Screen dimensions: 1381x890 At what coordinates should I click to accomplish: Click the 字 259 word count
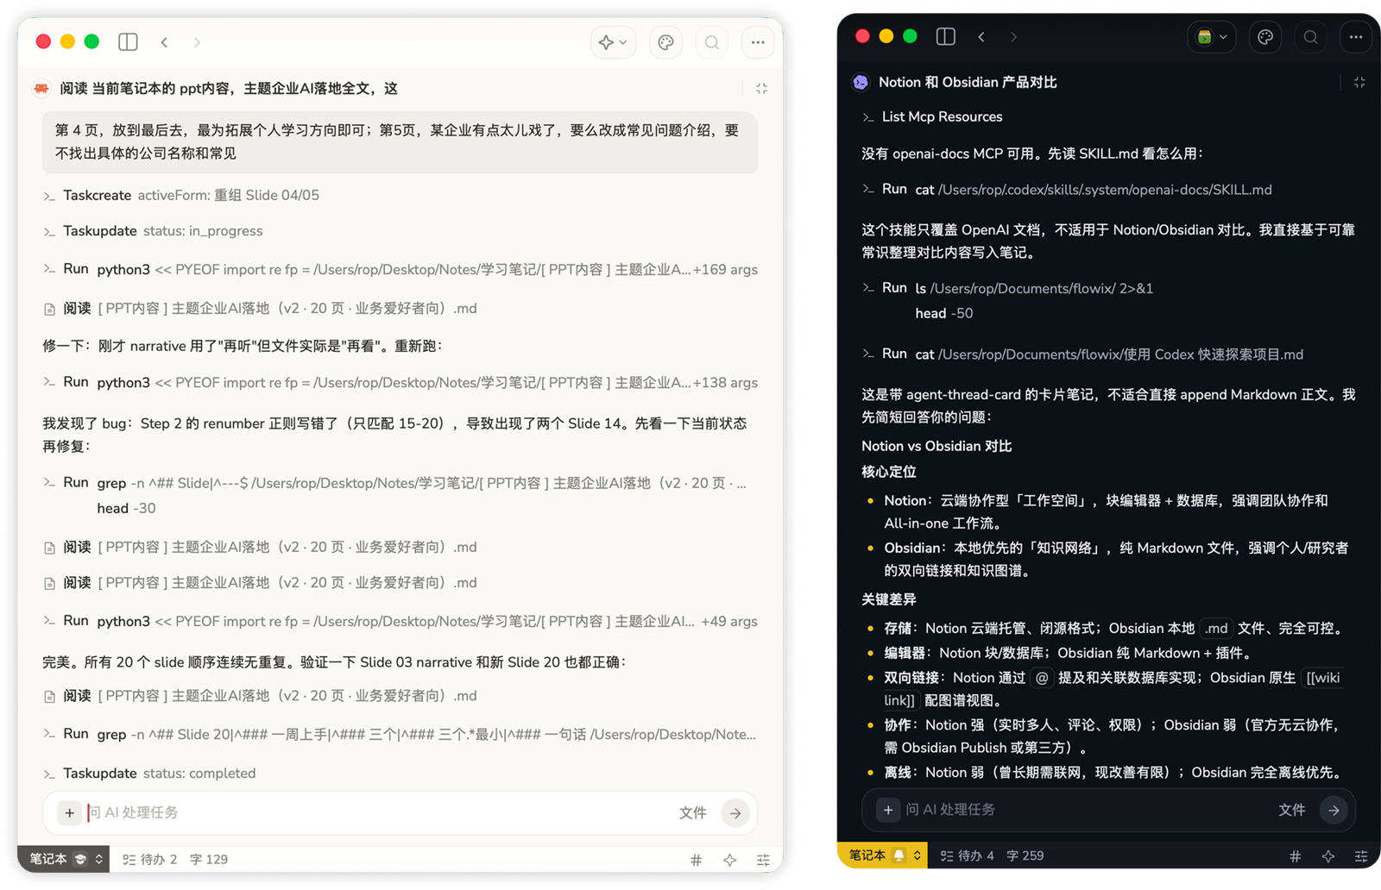(x=1025, y=856)
